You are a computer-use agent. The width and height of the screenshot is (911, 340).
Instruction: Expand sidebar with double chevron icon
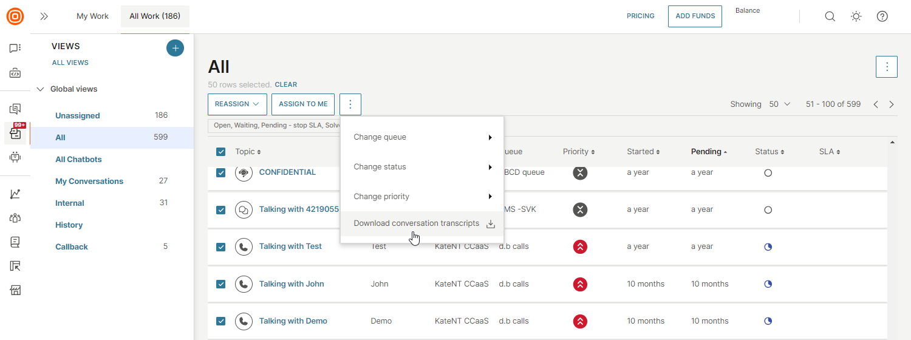(x=44, y=16)
